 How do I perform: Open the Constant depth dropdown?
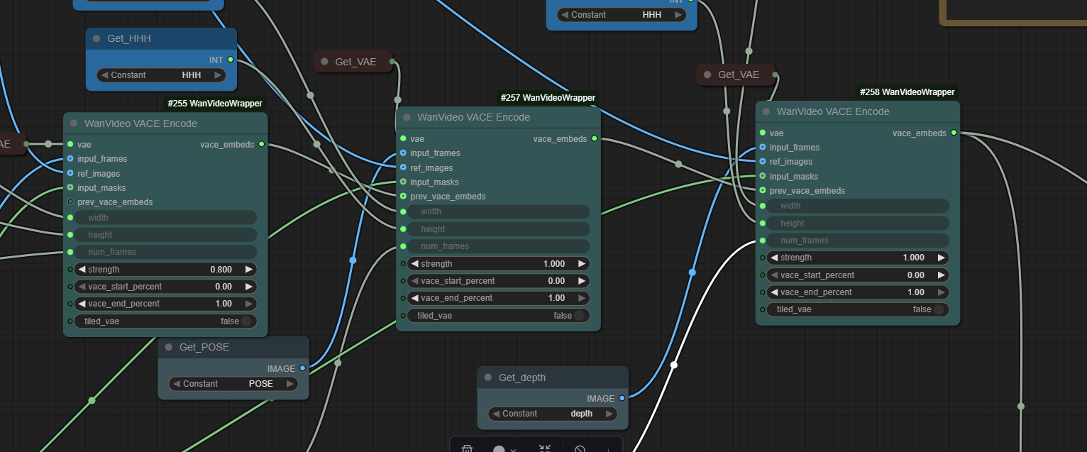coord(552,414)
